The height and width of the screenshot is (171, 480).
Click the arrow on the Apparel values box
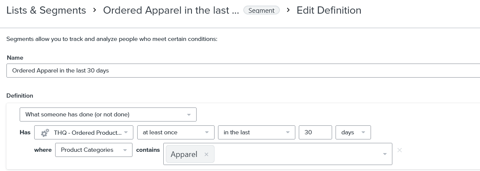click(385, 154)
